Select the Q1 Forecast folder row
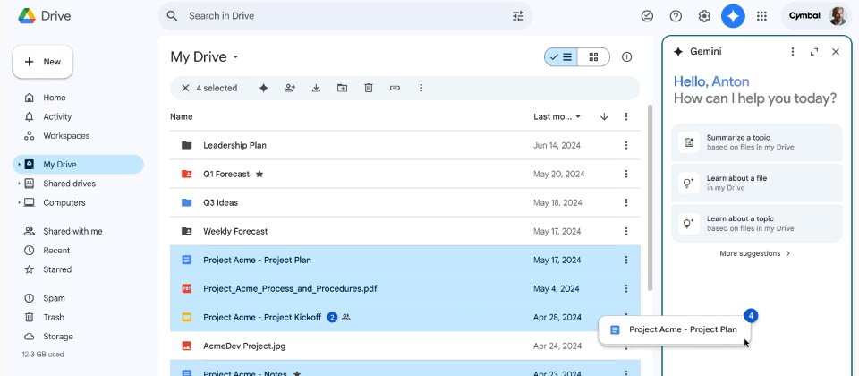 [x=404, y=174]
